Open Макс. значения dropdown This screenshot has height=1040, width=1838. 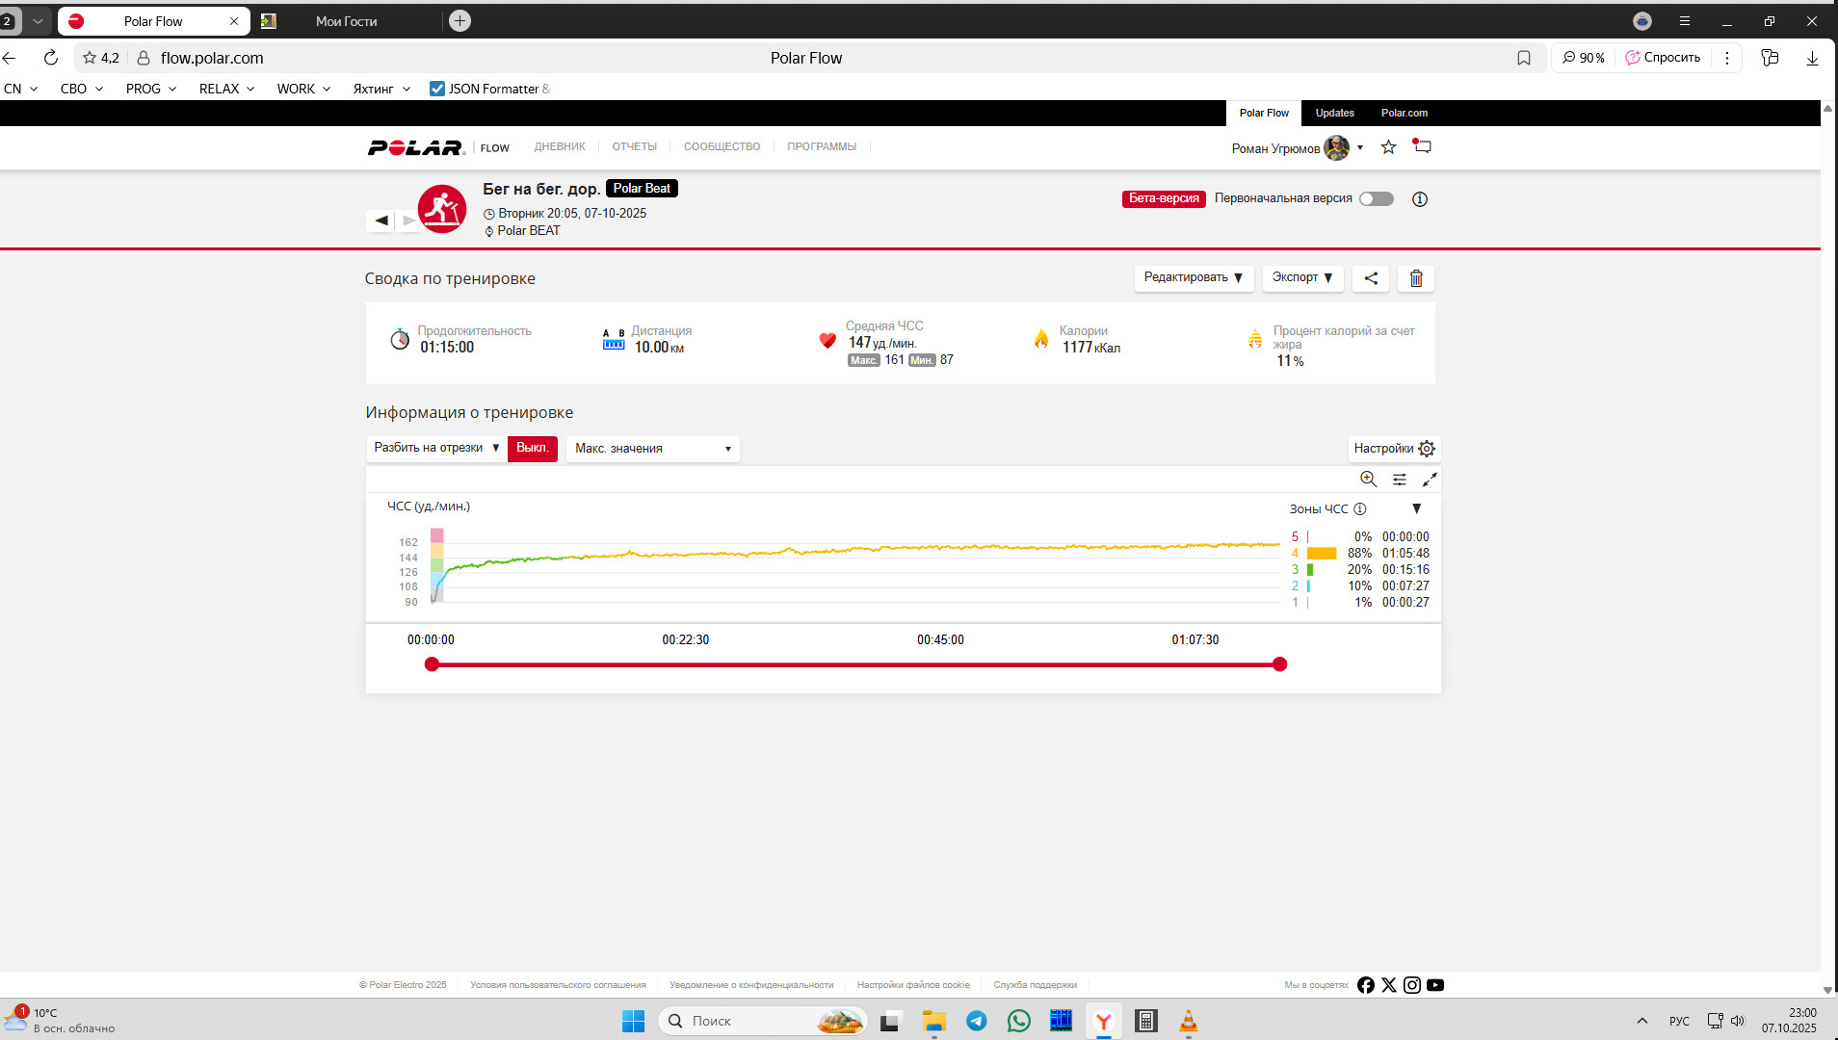tap(653, 449)
